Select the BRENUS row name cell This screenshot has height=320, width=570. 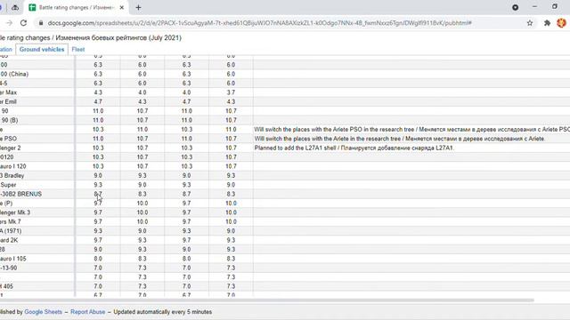click(37, 194)
